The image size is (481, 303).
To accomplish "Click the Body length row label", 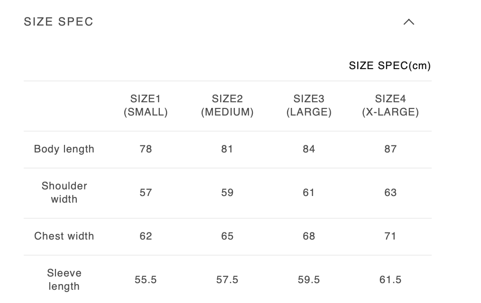I will pyautogui.click(x=64, y=149).
